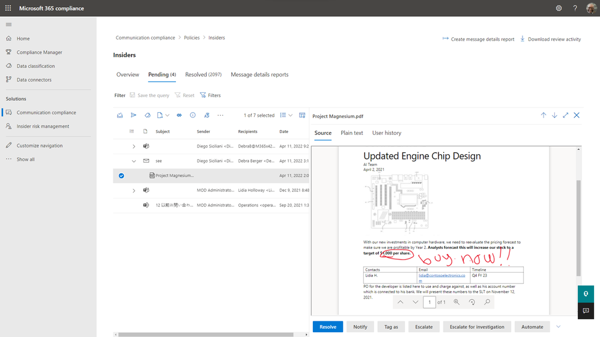Go to previous item with up arrow
The image size is (600, 337).
(544, 115)
